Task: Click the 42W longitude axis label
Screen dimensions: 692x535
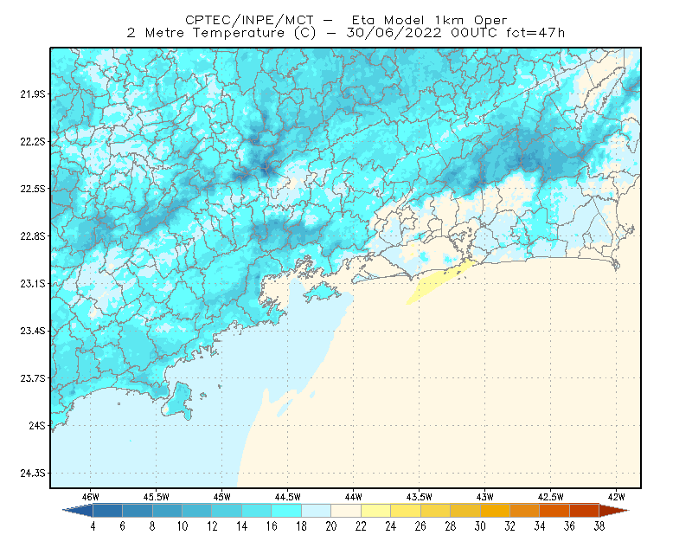Action: (x=616, y=497)
